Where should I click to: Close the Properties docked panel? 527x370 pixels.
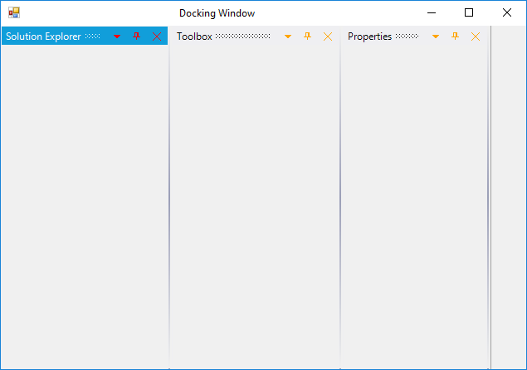coord(476,37)
